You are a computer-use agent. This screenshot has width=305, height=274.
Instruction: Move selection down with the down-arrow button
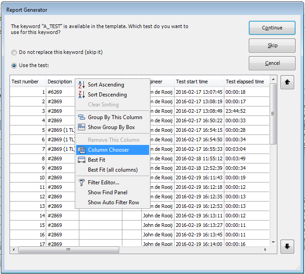pos(287,246)
